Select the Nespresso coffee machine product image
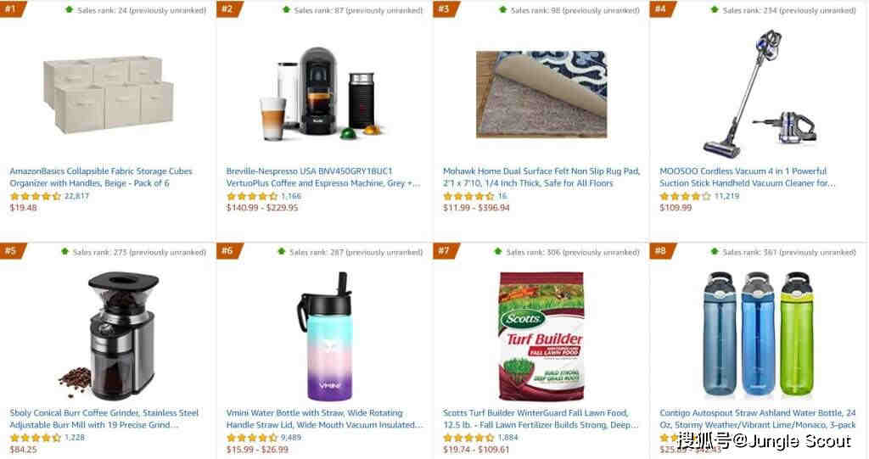 click(x=323, y=93)
